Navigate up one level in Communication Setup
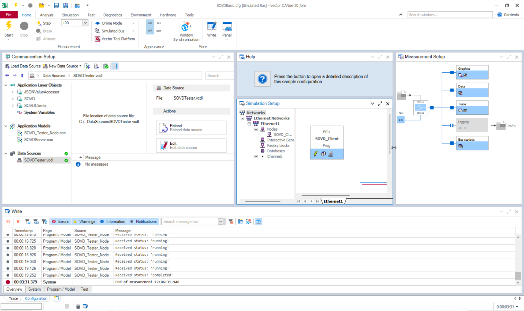The width and height of the screenshot is (524, 311). click(x=22, y=75)
